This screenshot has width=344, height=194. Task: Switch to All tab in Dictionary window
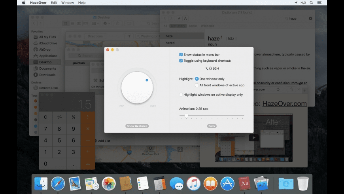click(x=165, y=26)
